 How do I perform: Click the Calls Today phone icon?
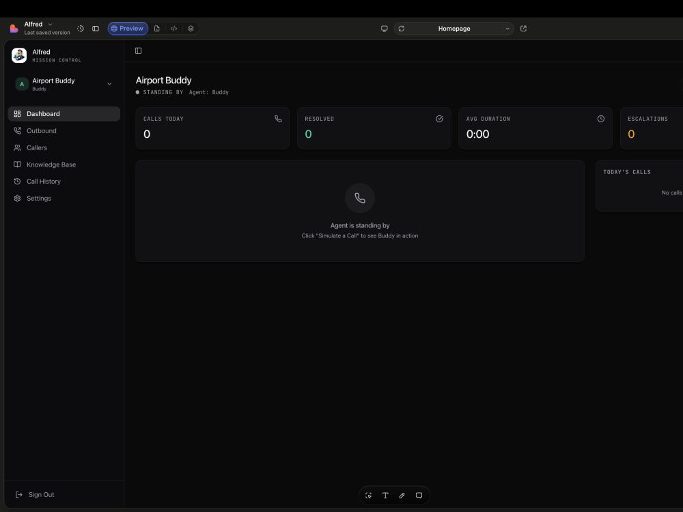pyautogui.click(x=278, y=119)
